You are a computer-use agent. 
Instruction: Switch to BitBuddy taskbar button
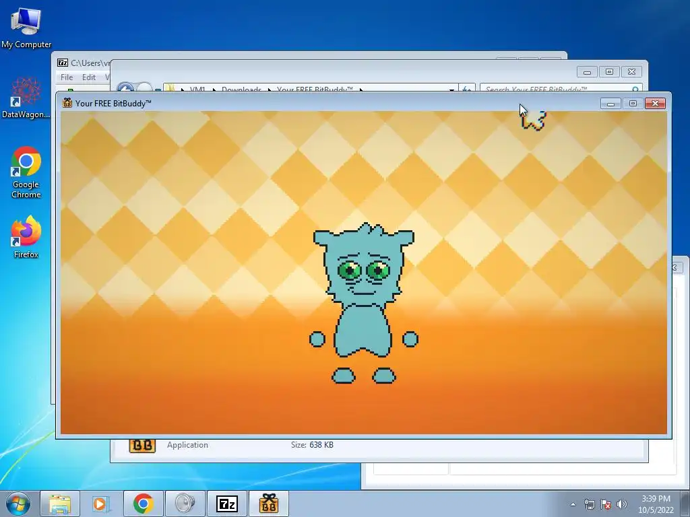click(269, 504)
